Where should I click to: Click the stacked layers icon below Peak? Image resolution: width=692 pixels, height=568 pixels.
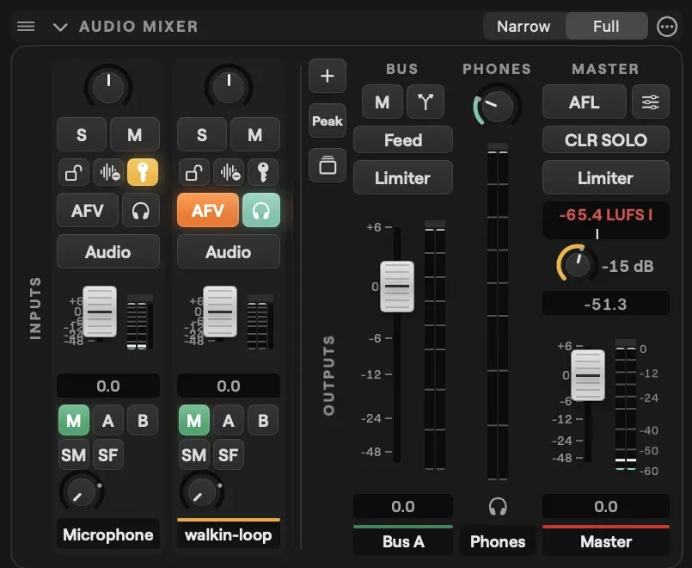(328, 165)
